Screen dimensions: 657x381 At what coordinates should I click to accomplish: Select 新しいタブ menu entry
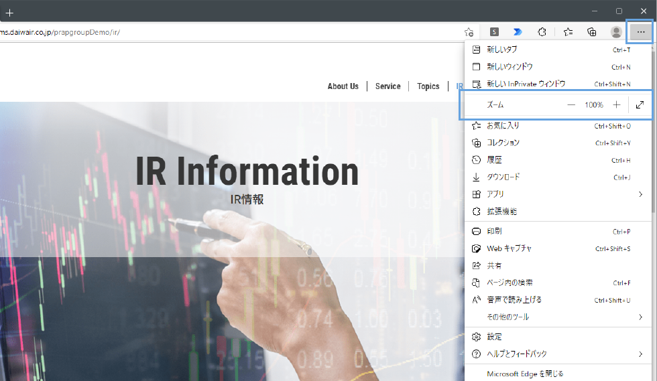click(x=558, y=50)
